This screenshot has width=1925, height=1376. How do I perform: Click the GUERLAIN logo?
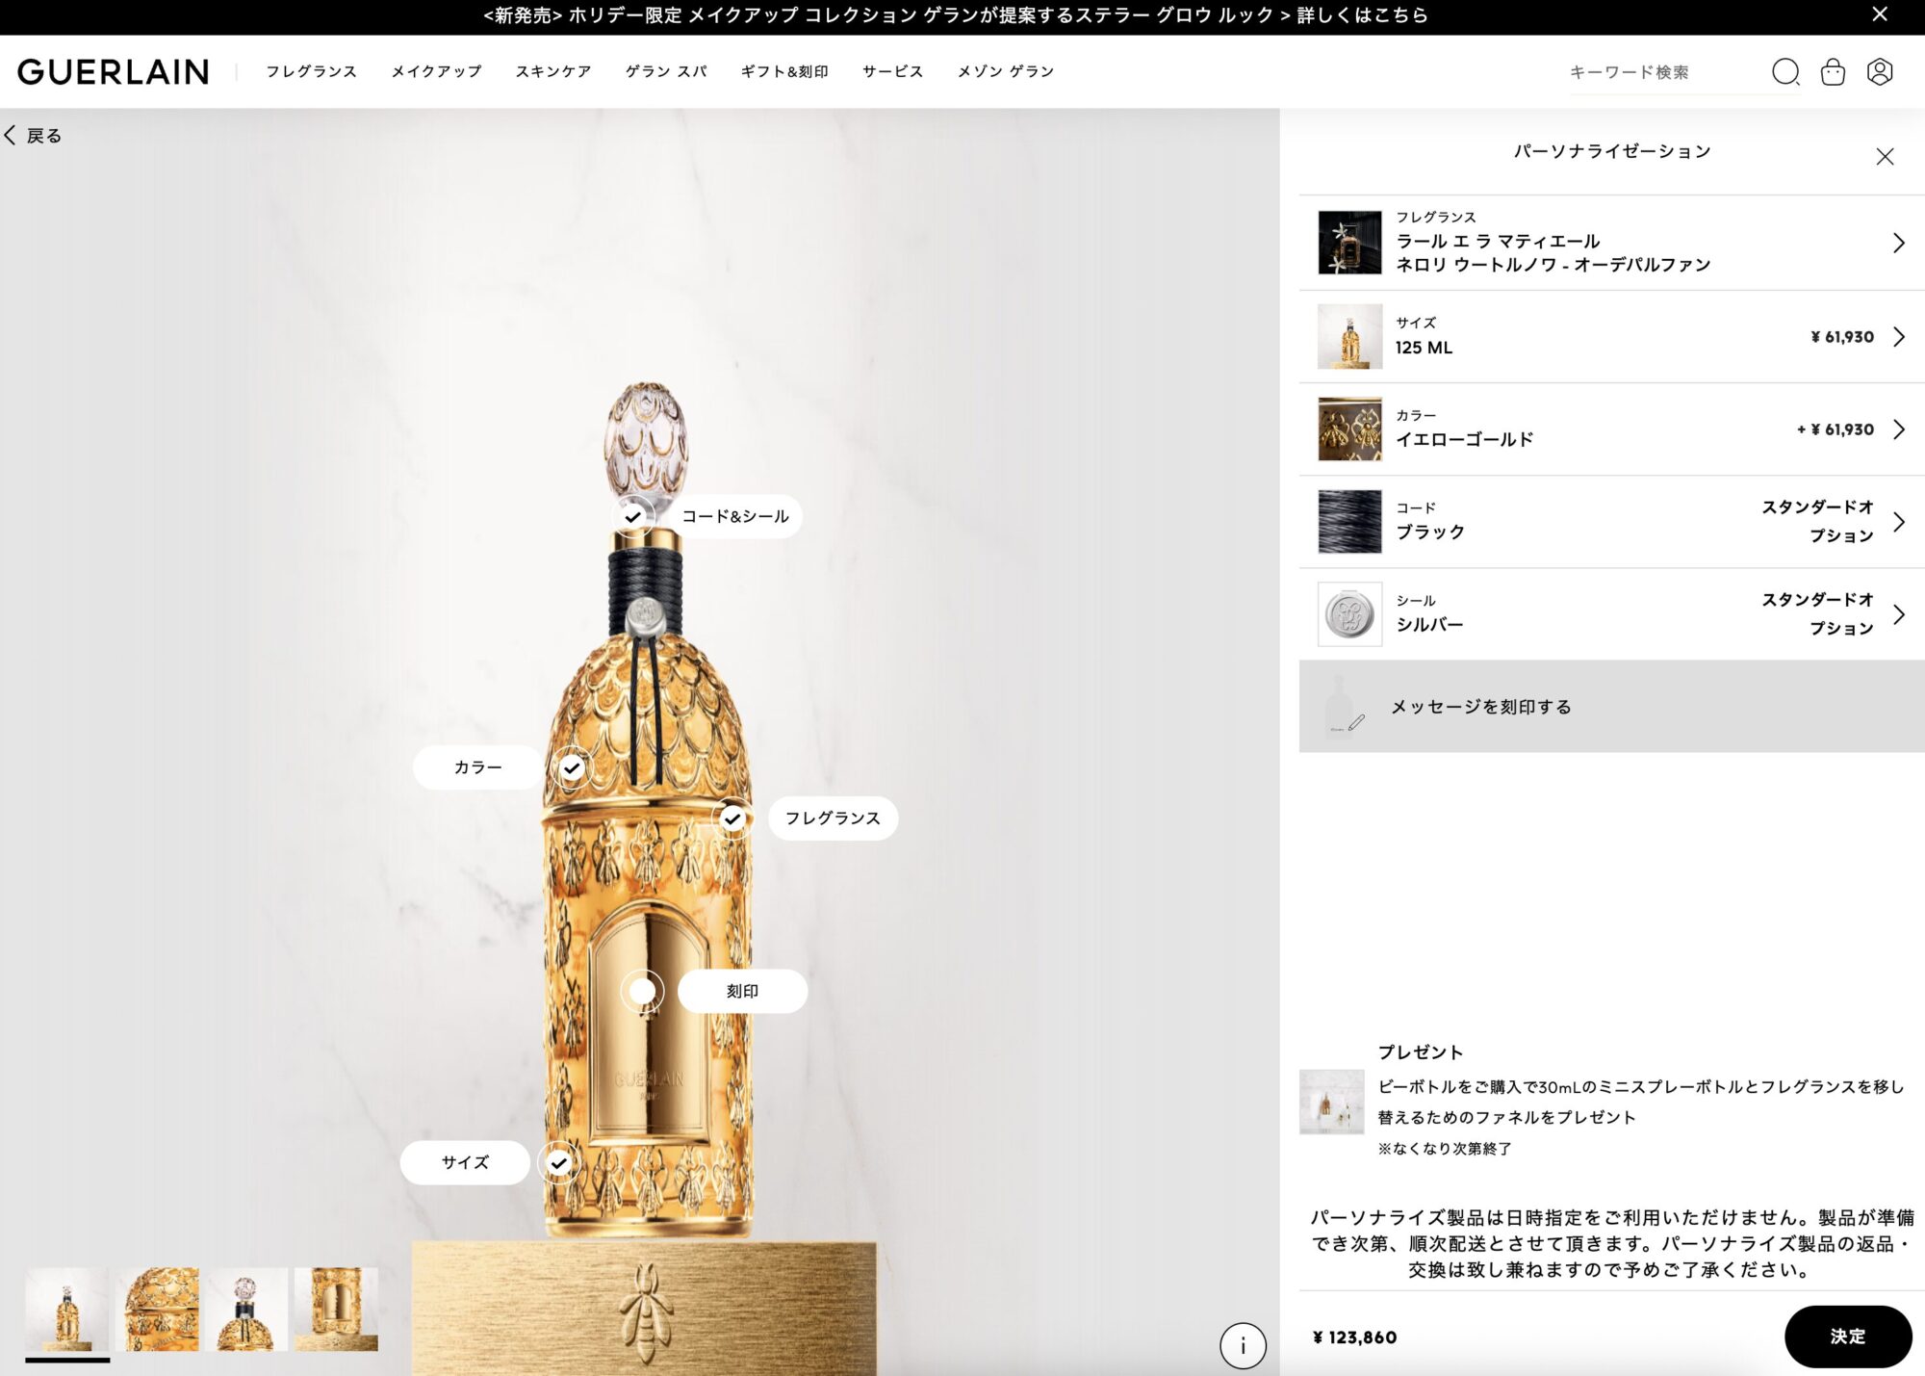pyautogui.click(x=114, y=72)
